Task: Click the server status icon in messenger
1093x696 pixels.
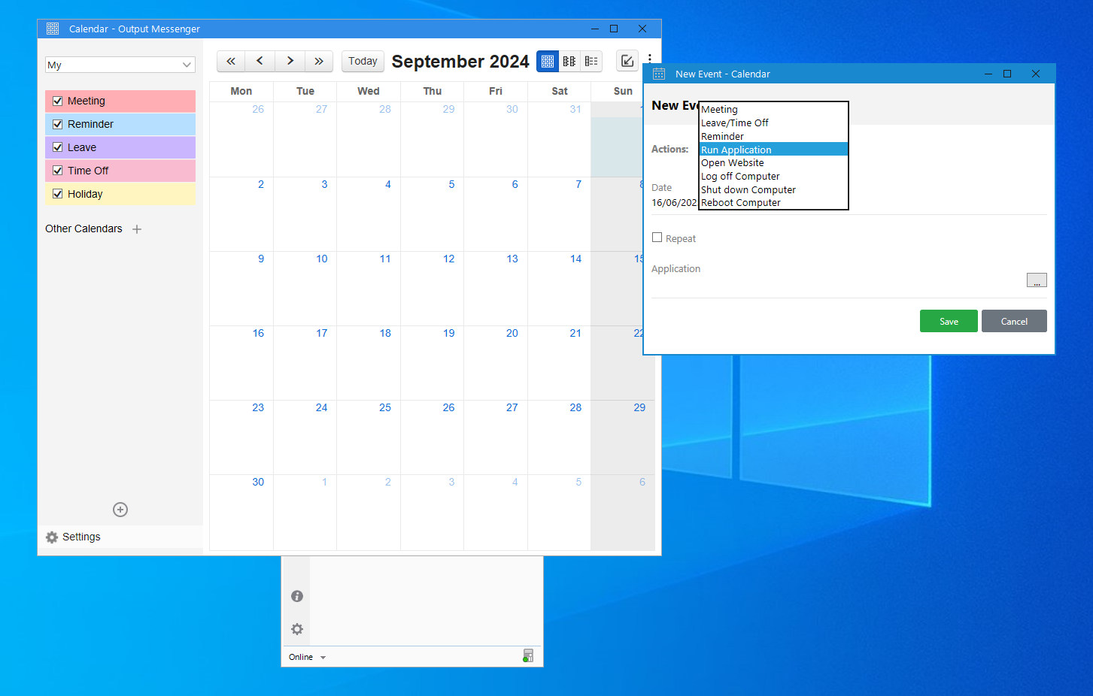Action: tap(528, 656)
